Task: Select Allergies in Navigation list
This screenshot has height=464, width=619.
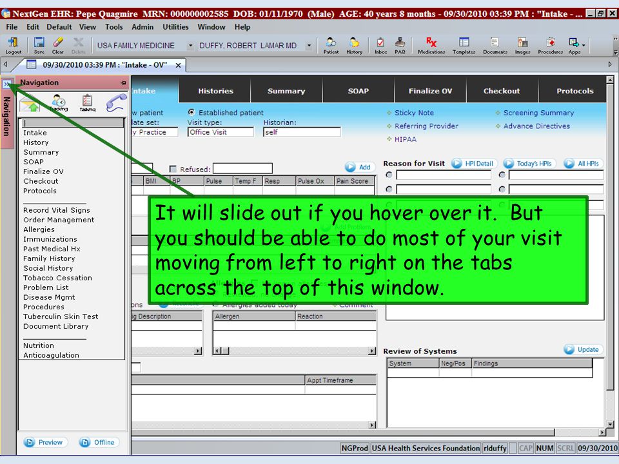Action: (x=39, y=229)
